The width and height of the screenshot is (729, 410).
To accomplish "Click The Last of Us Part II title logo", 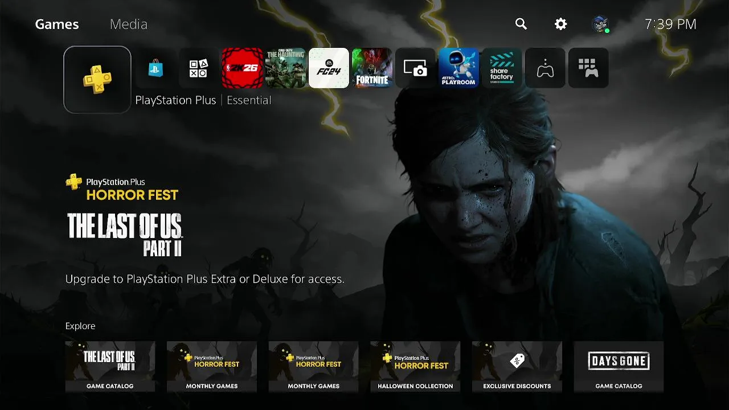I will point(125,235).
